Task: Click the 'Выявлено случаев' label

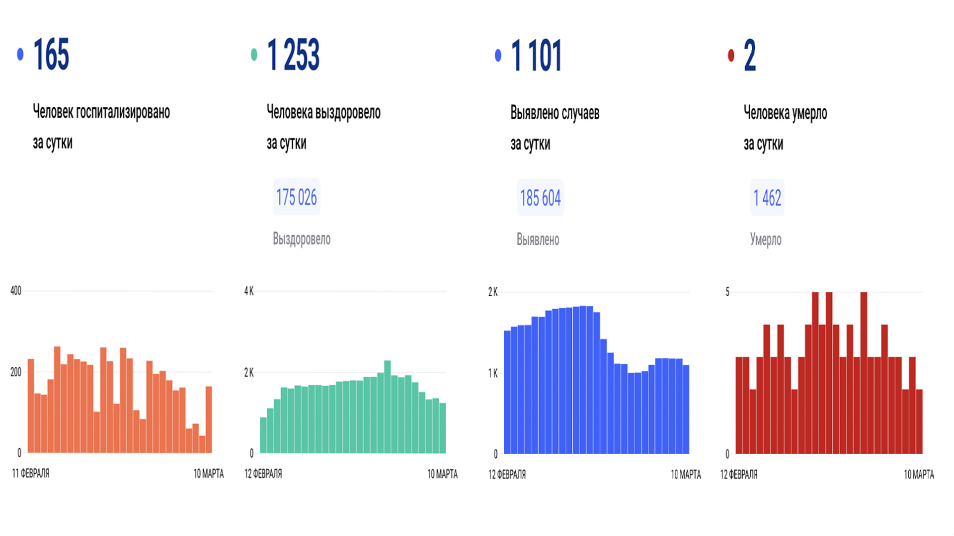Action: (x=555, y=114)
